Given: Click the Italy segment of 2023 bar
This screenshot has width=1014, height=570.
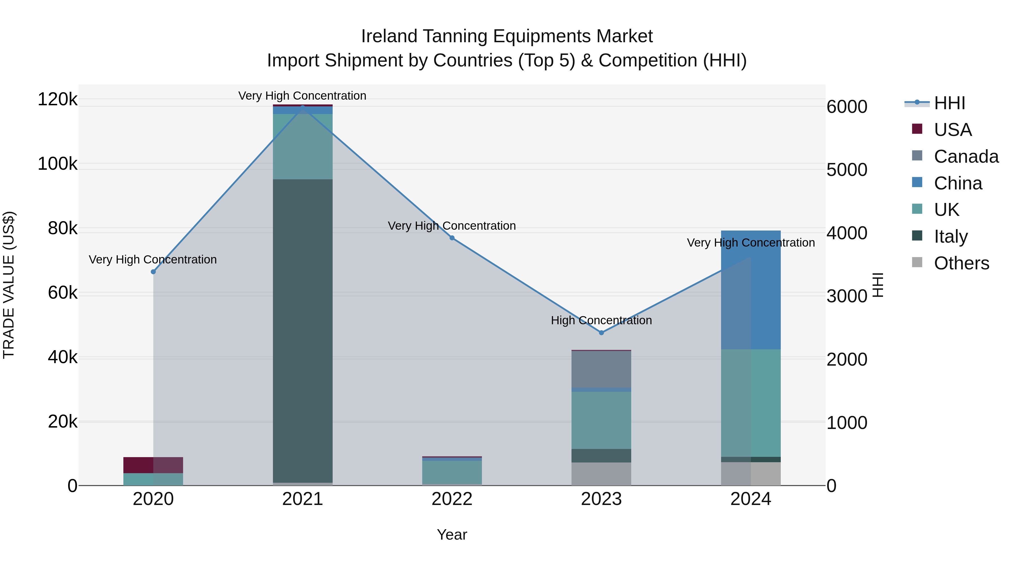Looking at the screenshot, I should point(601,455).
